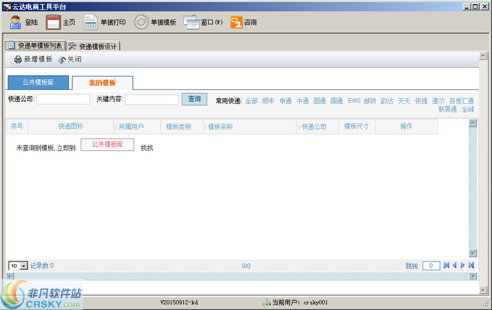Filter by 百世汇通 courier link

click(461, 101)
